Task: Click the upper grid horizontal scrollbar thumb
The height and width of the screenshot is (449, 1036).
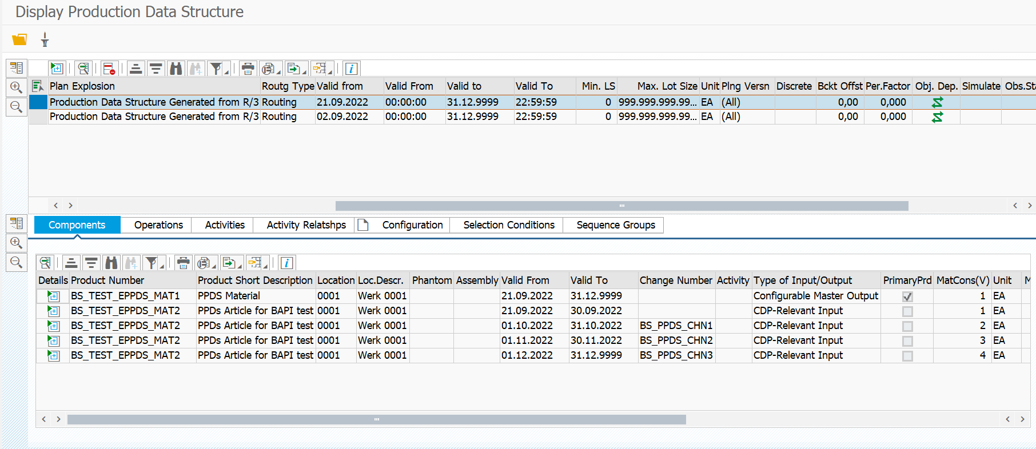Action: click(621, 206)
